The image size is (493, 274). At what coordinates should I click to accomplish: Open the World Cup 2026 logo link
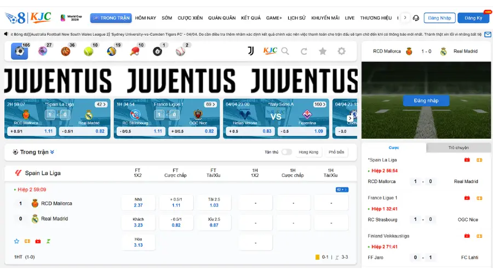(x=71, y=18)
